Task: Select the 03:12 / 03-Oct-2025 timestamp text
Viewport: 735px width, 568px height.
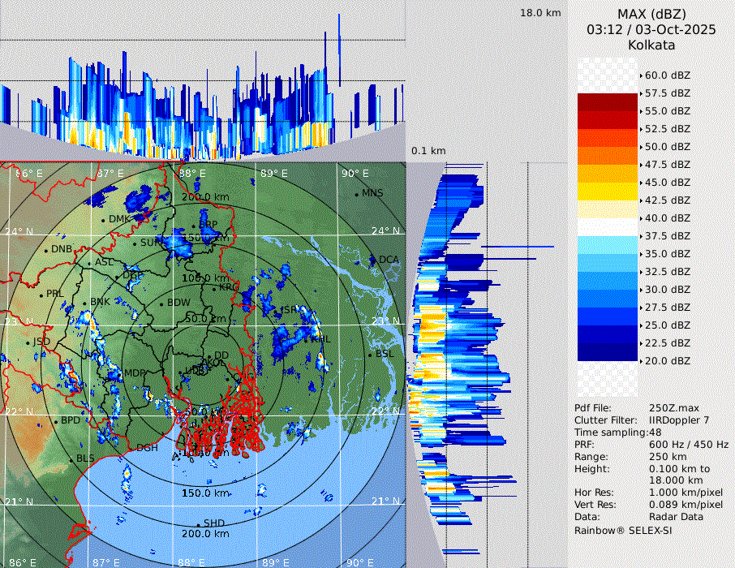Action: 651,29
